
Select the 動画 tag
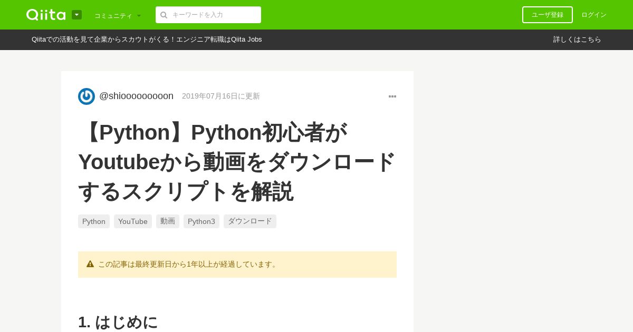(x=168, y=221)
